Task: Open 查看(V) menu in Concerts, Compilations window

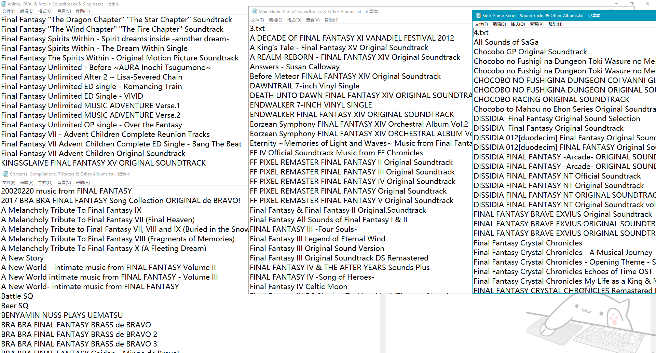Action: (x=64, y=183)
